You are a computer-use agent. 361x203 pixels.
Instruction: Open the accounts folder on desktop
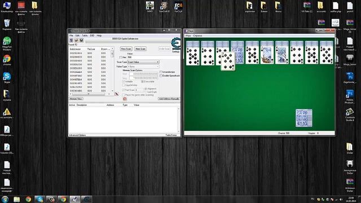[321, 7]
